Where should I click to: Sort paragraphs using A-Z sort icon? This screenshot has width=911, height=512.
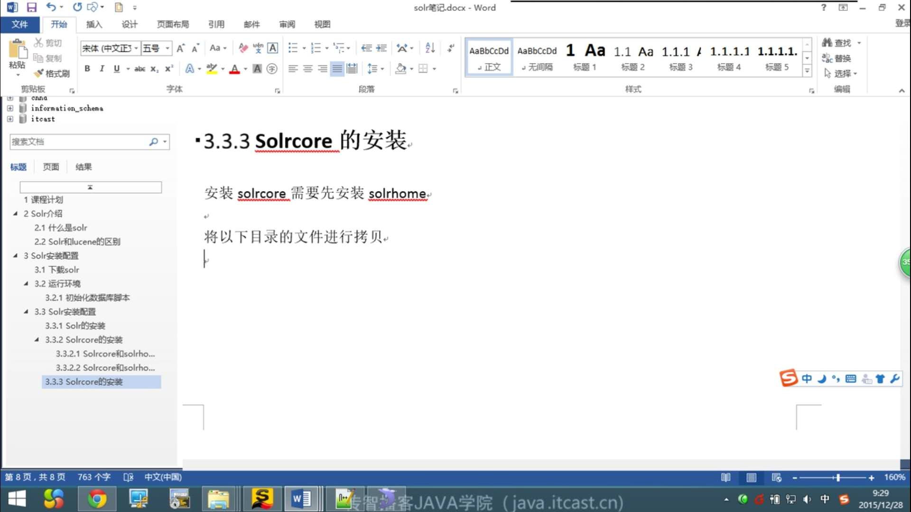(430, 48)
